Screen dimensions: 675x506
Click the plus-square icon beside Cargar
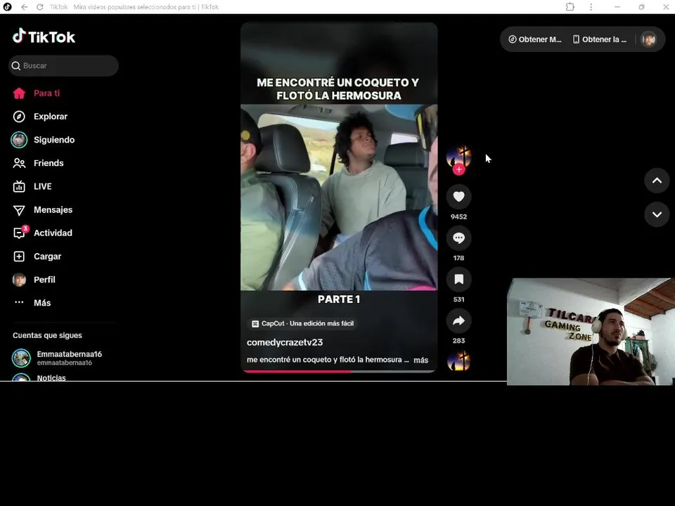click(19, 257)
